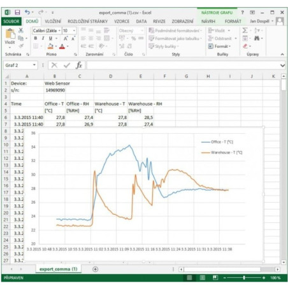This screenshot has height=288, width=288.
Task: Open the Name Box dropdown showing Graf 2
Action: point(34,65)
